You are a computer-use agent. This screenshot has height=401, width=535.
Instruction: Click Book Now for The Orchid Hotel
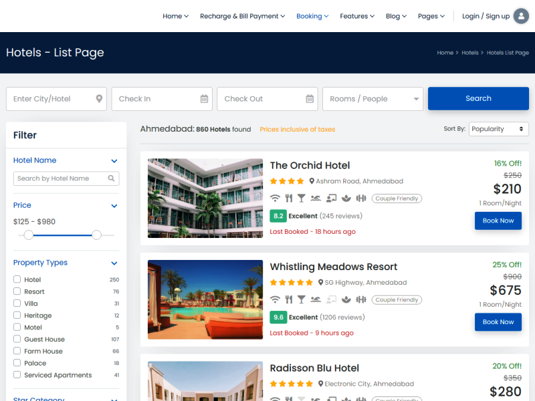(498, 221)
